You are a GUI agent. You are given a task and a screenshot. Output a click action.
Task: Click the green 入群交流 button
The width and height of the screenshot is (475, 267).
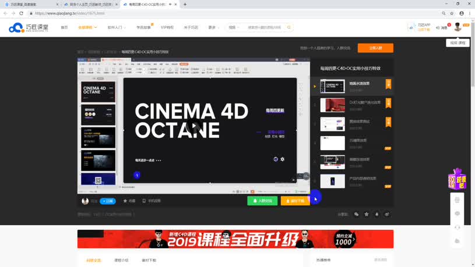(x=262, y=201)
